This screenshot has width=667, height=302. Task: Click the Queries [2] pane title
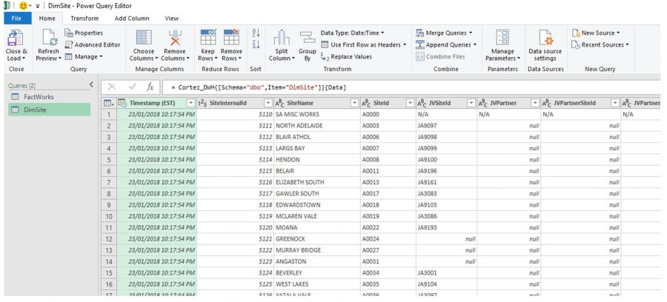[x=22, y=85]
